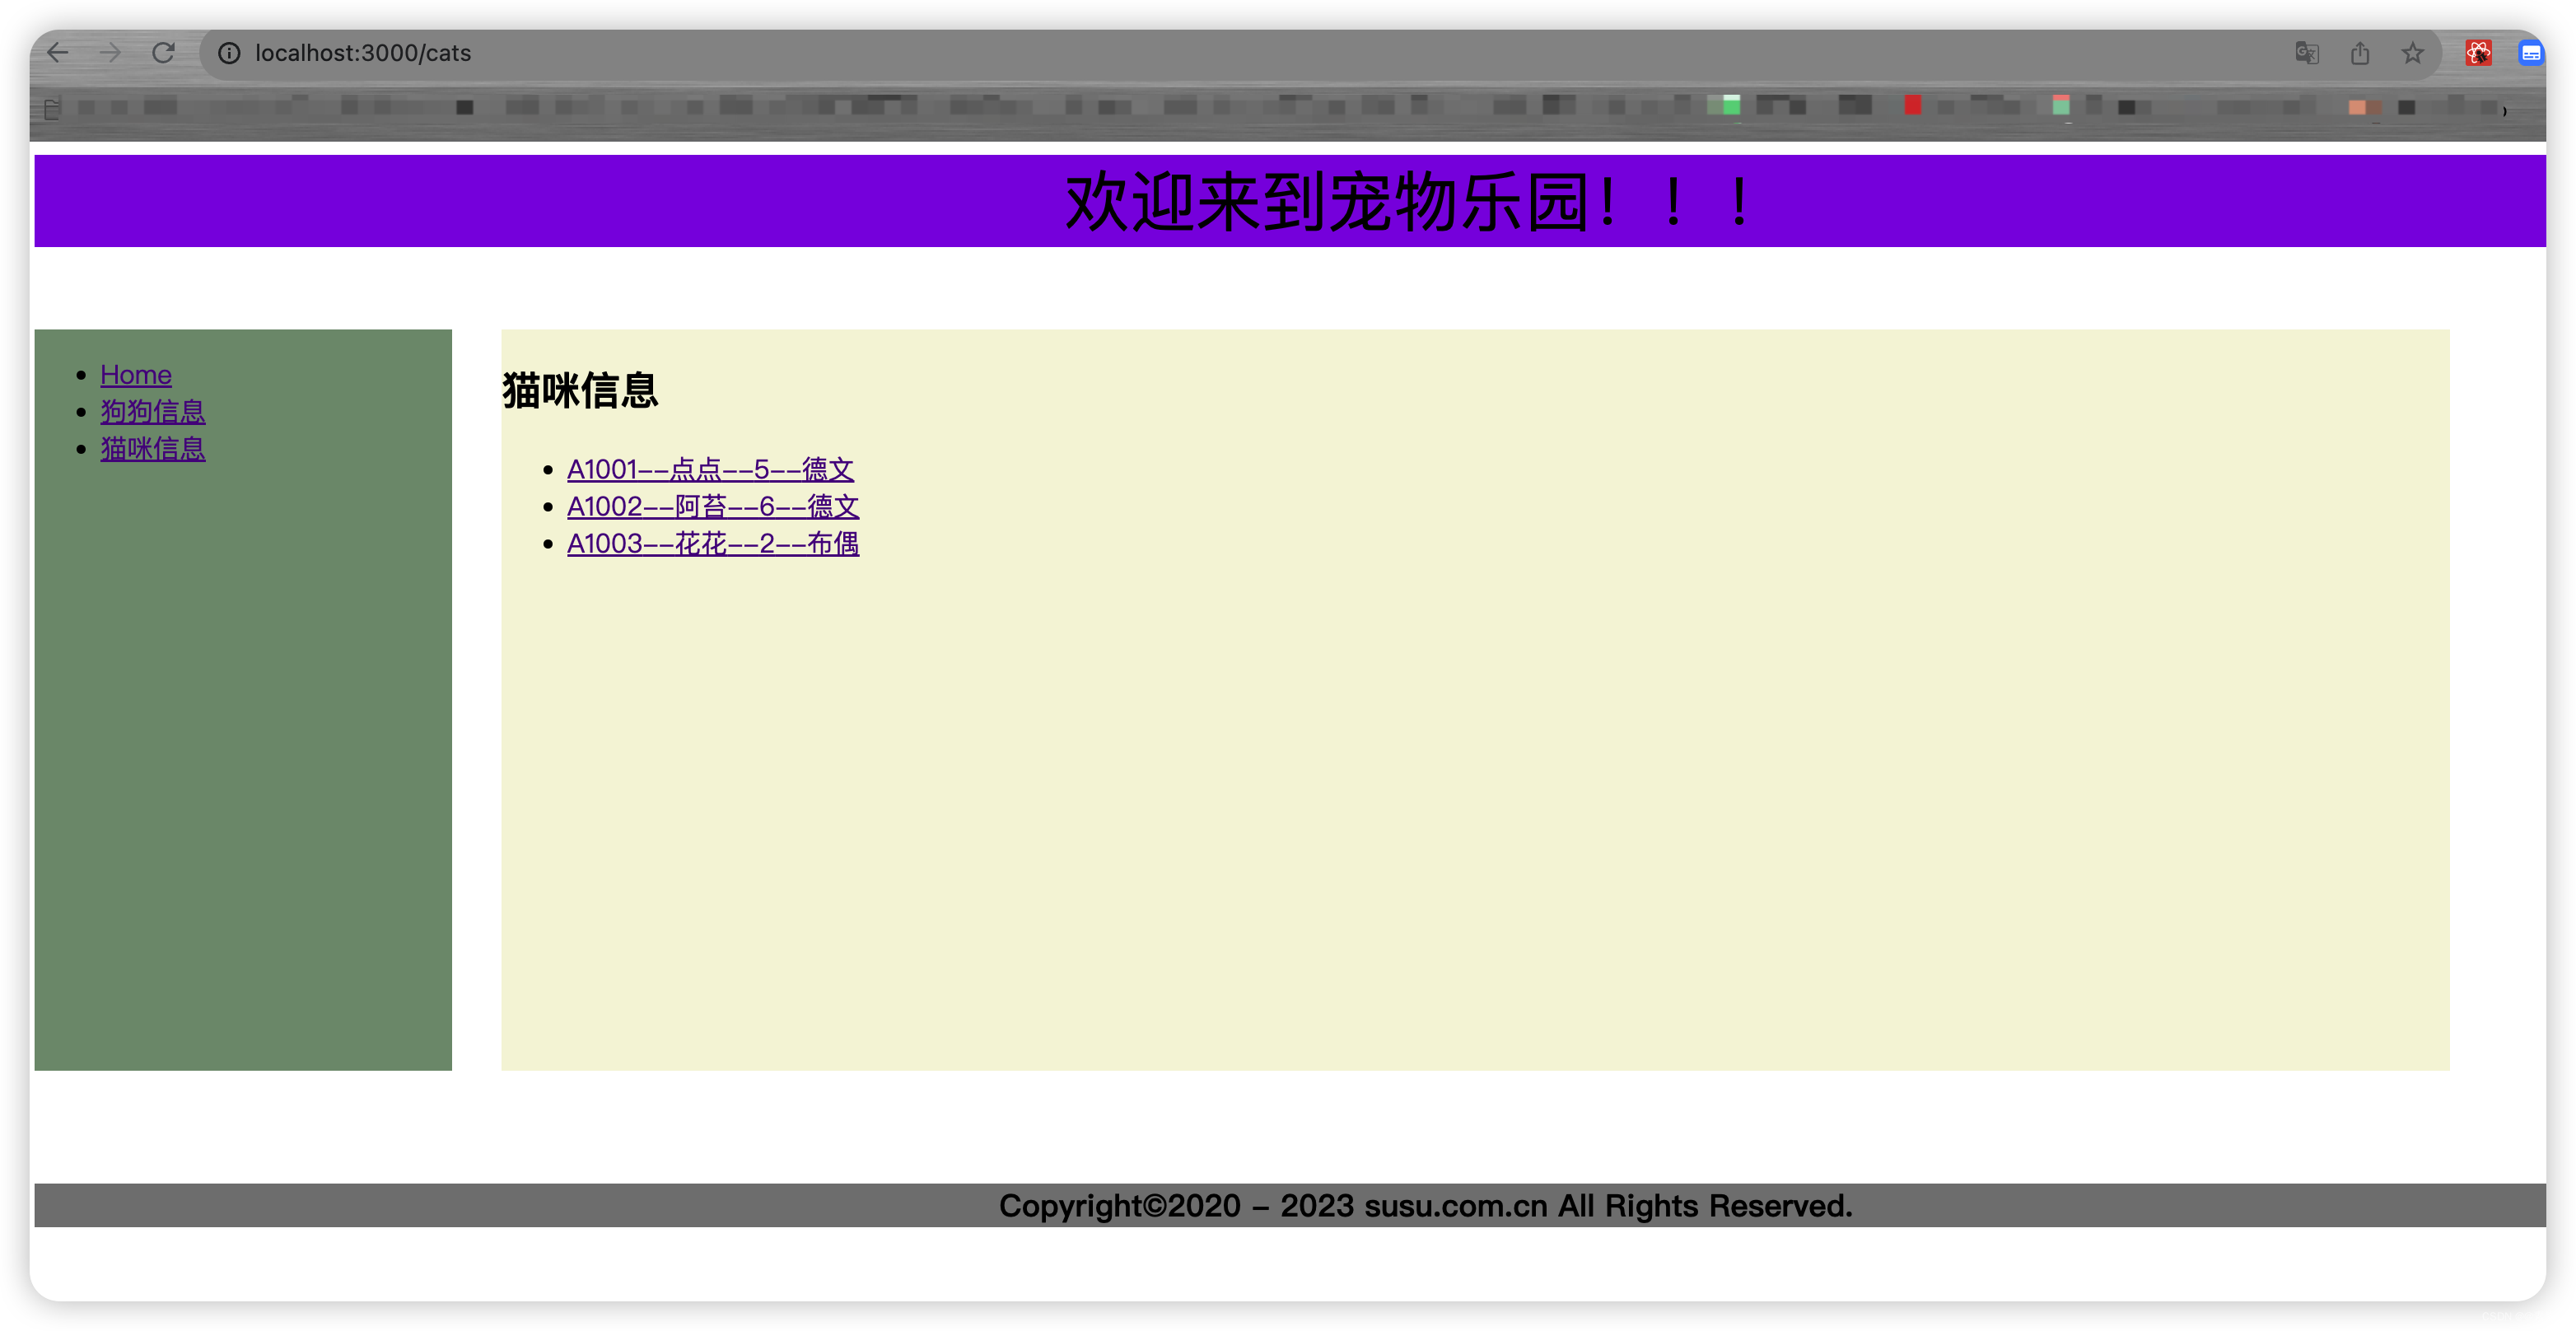Viewport: 2576px width, 1331px height.
Task: Open the Home link in sidebar
Action: 136,375
